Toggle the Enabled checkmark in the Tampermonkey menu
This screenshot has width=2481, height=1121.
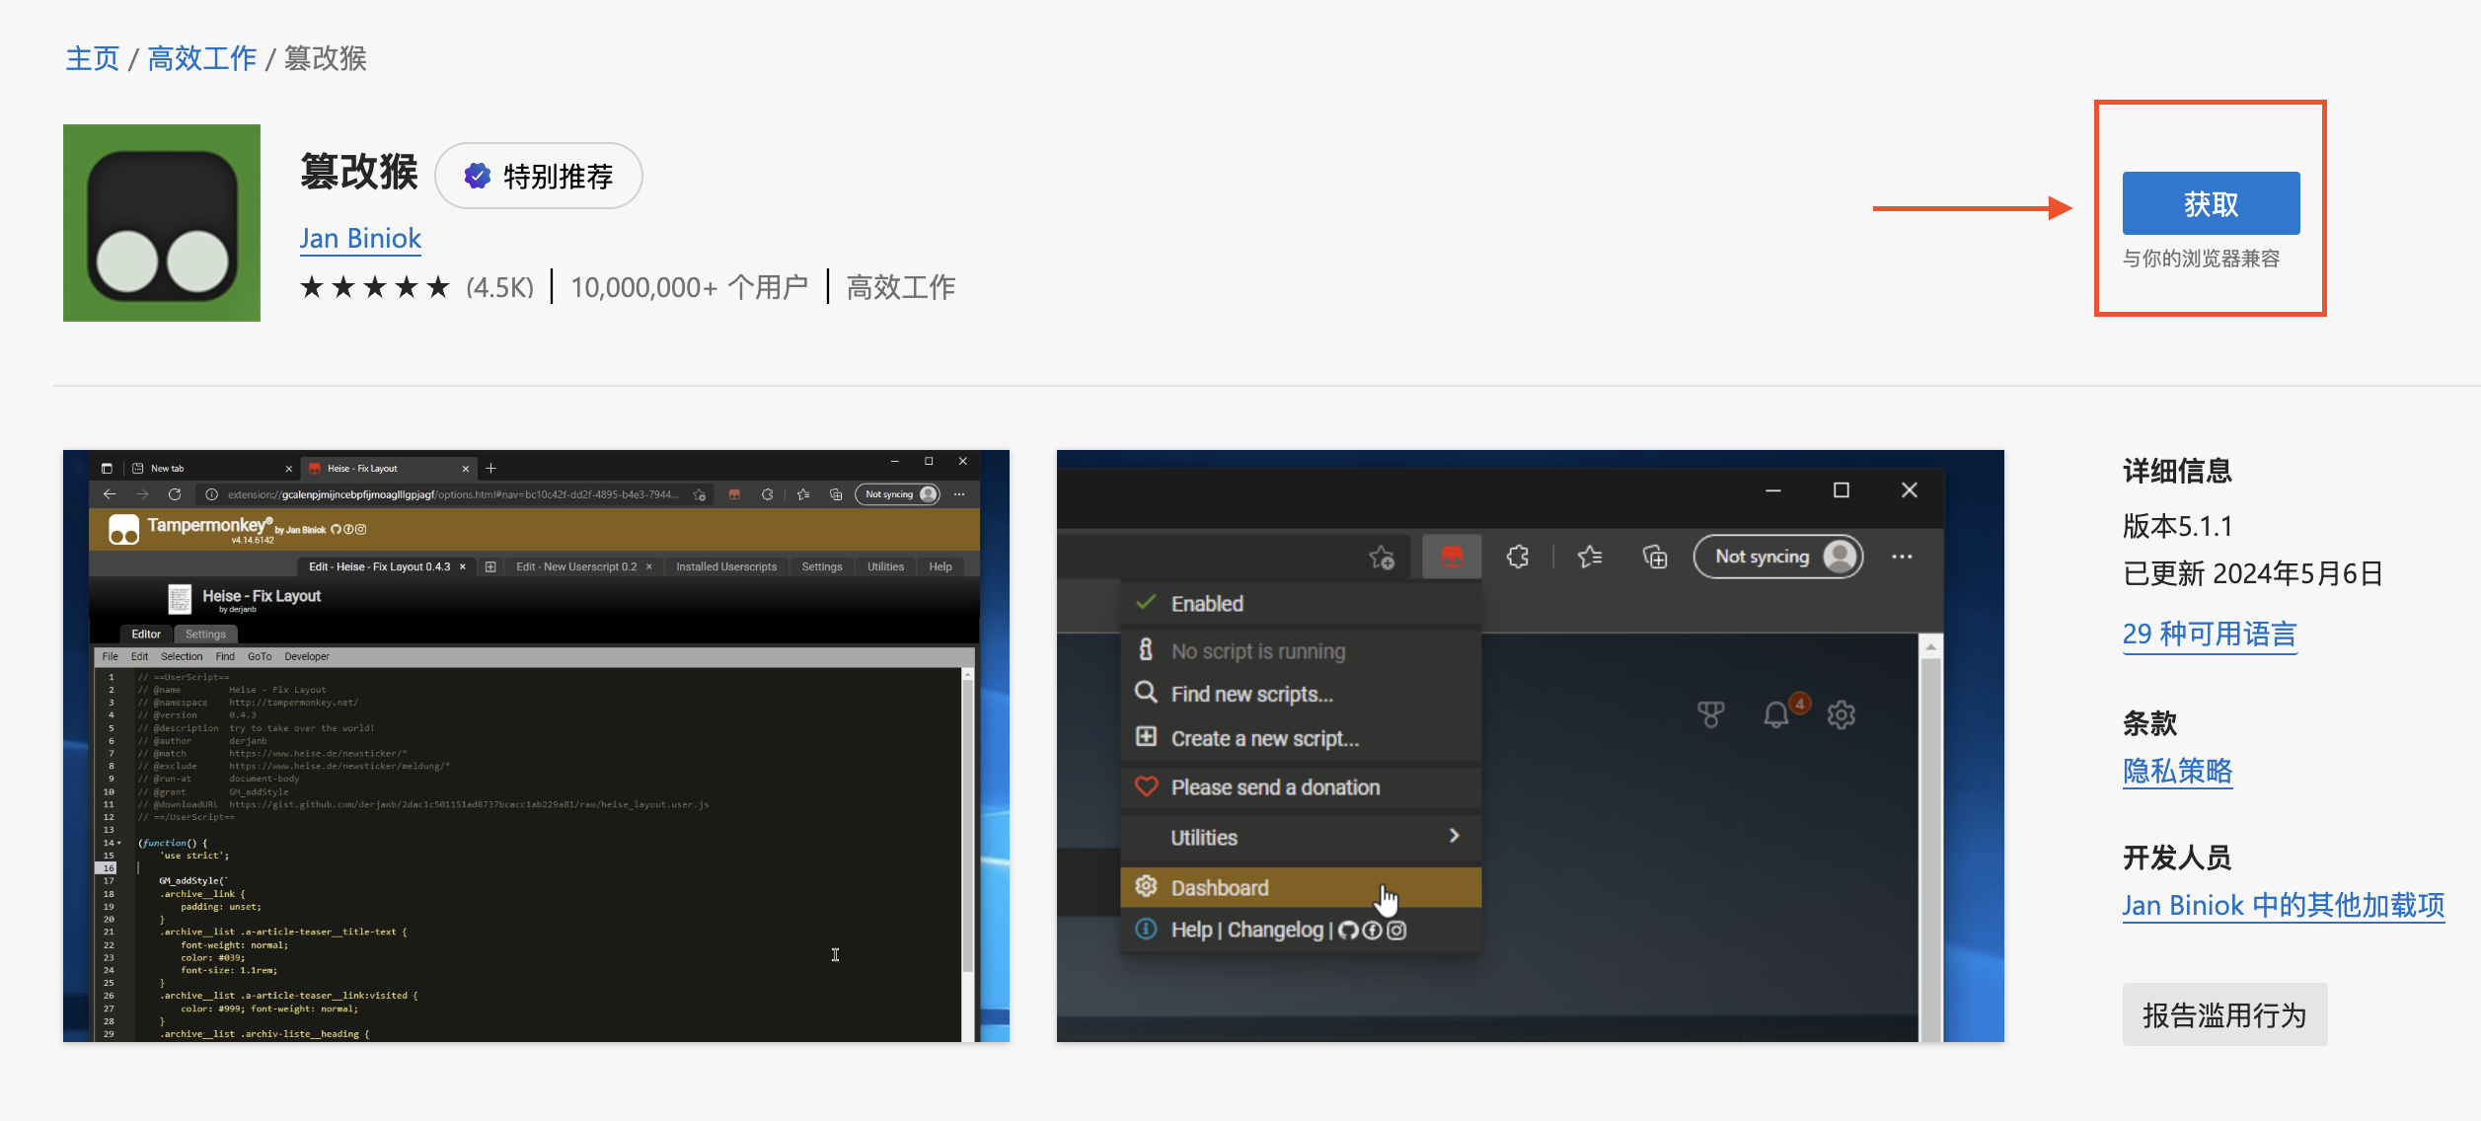coord(1145,602)
